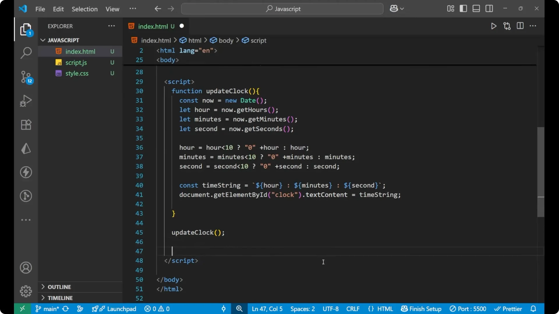The image size is (559, 314).
Task: Select the Split Editor icon
Action: [x=520, y=26]
